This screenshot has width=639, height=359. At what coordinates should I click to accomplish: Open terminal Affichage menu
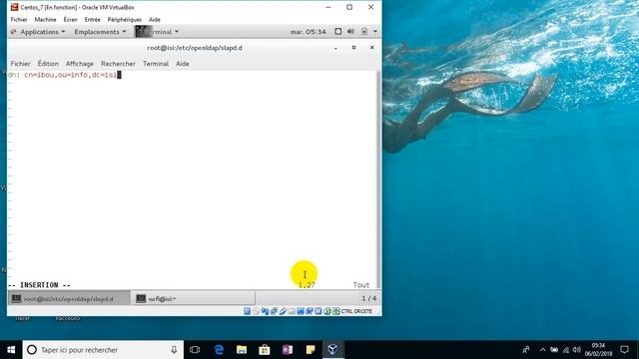tap(80, 64)
